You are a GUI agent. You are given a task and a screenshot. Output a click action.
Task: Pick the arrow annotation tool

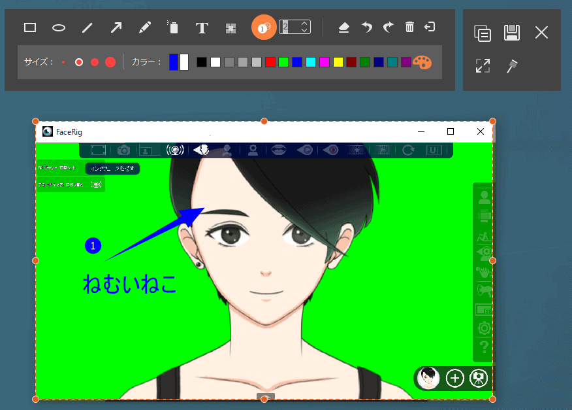tap(116, 27)
